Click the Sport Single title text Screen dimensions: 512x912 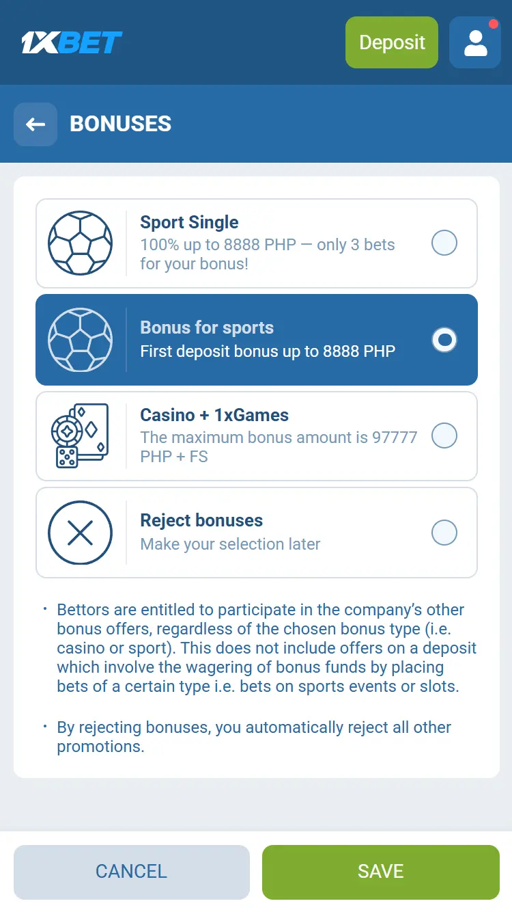pyautogui.click(x=189, y=222)
